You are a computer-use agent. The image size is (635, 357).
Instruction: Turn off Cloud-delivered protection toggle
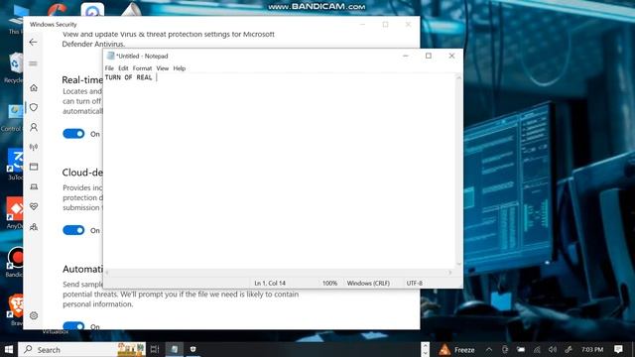73,230
